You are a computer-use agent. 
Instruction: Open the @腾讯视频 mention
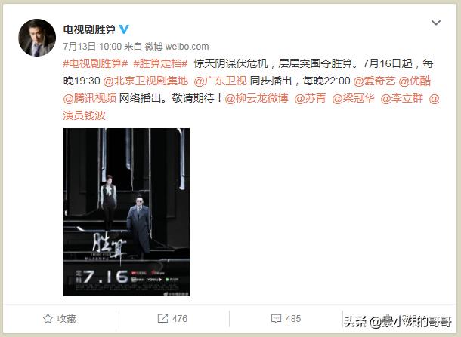(90, 98)
